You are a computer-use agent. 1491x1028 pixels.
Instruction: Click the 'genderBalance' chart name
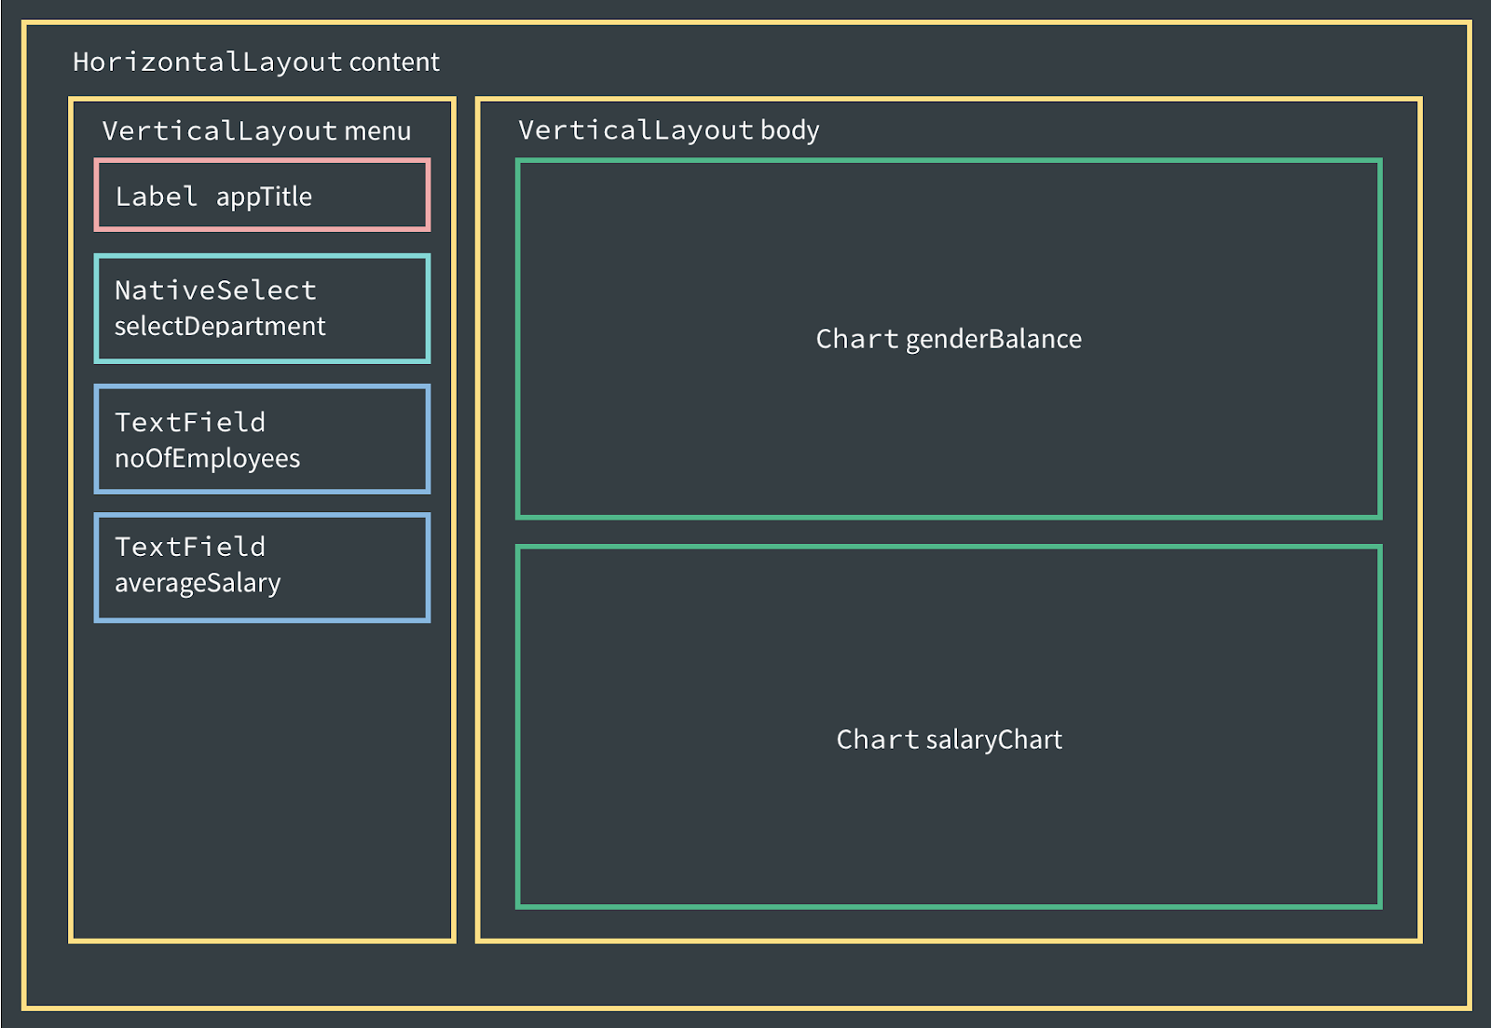(x=993, y=339)
